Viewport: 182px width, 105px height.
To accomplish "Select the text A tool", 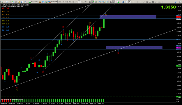I will 150,2.
